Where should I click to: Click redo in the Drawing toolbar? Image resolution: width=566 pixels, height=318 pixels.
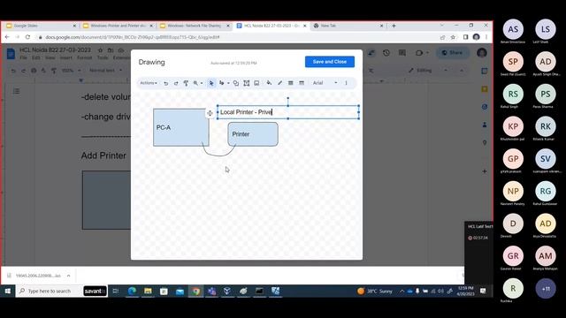tap(176, 83)
